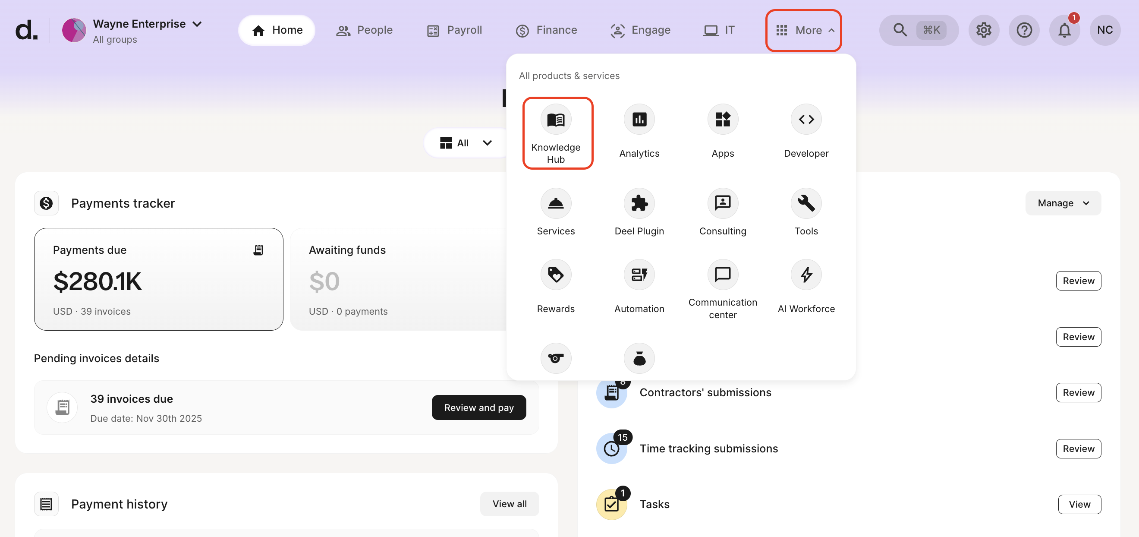Review the time tracking submissions
This screenshot has height=537, width=1139.
tap(1079, 448)
